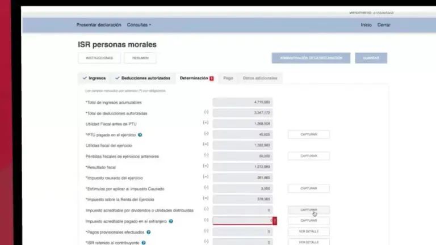This screenshot has width=436, height=245.
Task: Click the Cerrar link in header
Action: 384,25
